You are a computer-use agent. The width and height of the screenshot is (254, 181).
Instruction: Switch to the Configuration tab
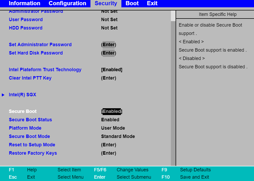tap(67, 3)
